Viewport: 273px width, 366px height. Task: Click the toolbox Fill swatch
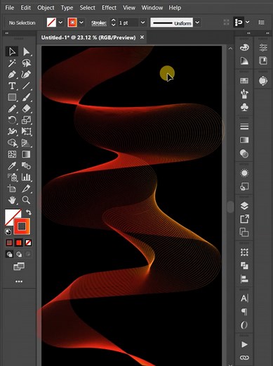(11, 215)
